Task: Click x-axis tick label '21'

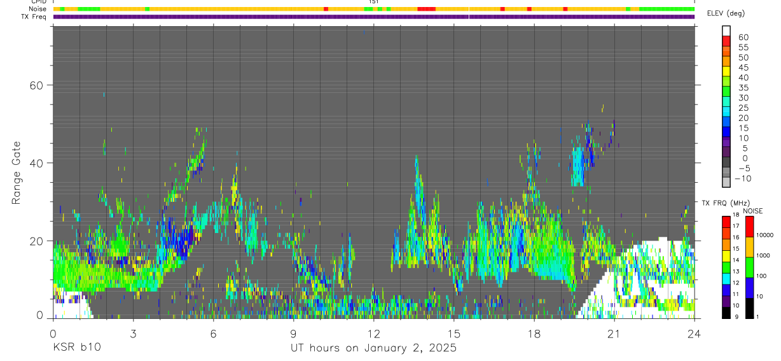Action: (x=614, y=334)
